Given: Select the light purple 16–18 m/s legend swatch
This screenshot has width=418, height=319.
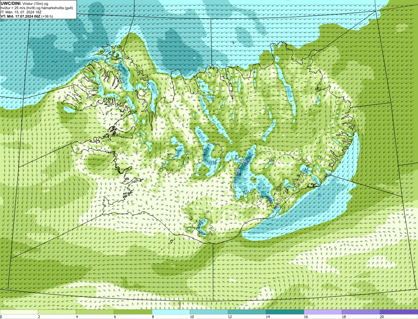Looking at the screenshot, I should pyautogui.click(x=323, y=312).
